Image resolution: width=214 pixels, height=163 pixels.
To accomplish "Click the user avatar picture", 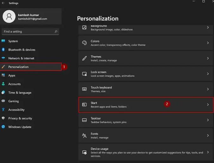I will click(x=9, y=16).
